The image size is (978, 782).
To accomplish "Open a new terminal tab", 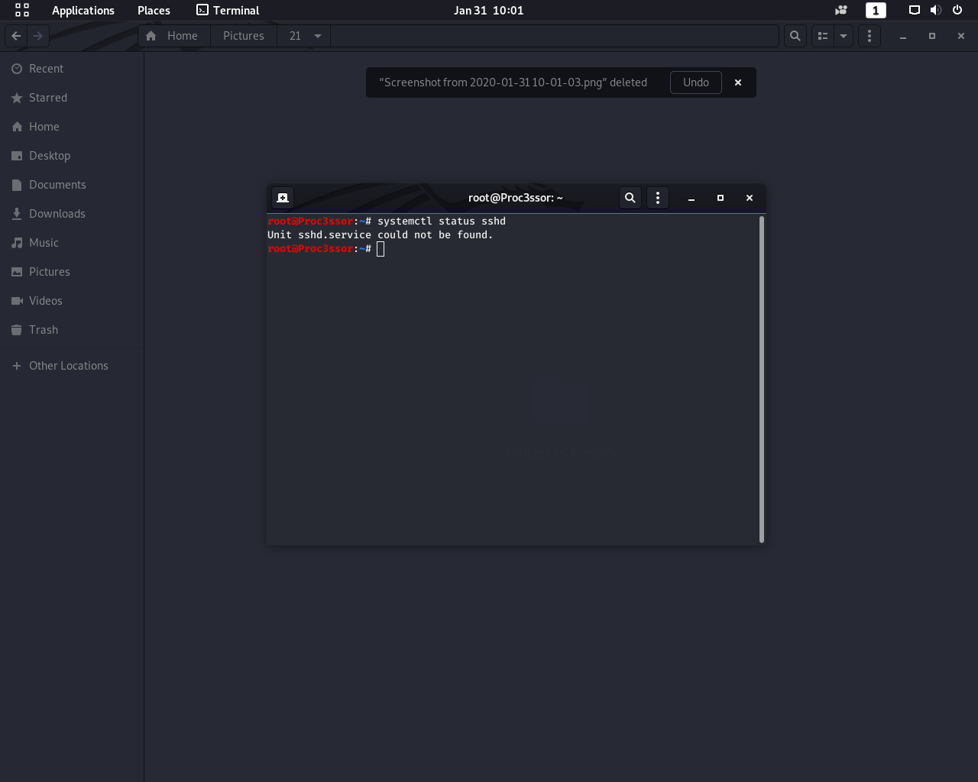I will pyautogui.click(x=283, y=198).
